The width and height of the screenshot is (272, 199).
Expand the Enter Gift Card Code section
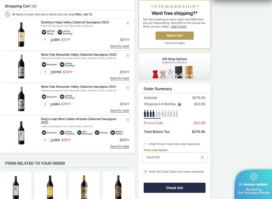(145, 172)
